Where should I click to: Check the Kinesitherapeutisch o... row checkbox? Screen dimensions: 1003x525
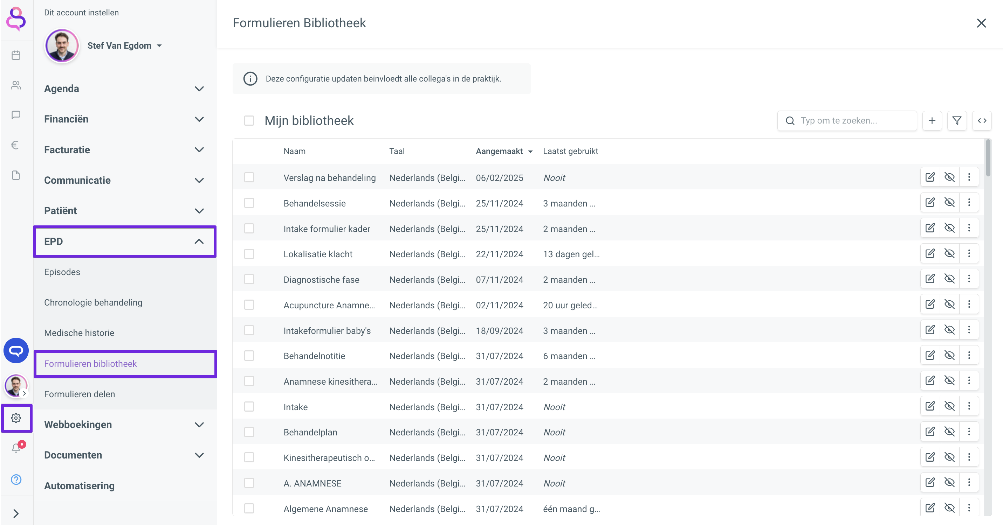249,457
